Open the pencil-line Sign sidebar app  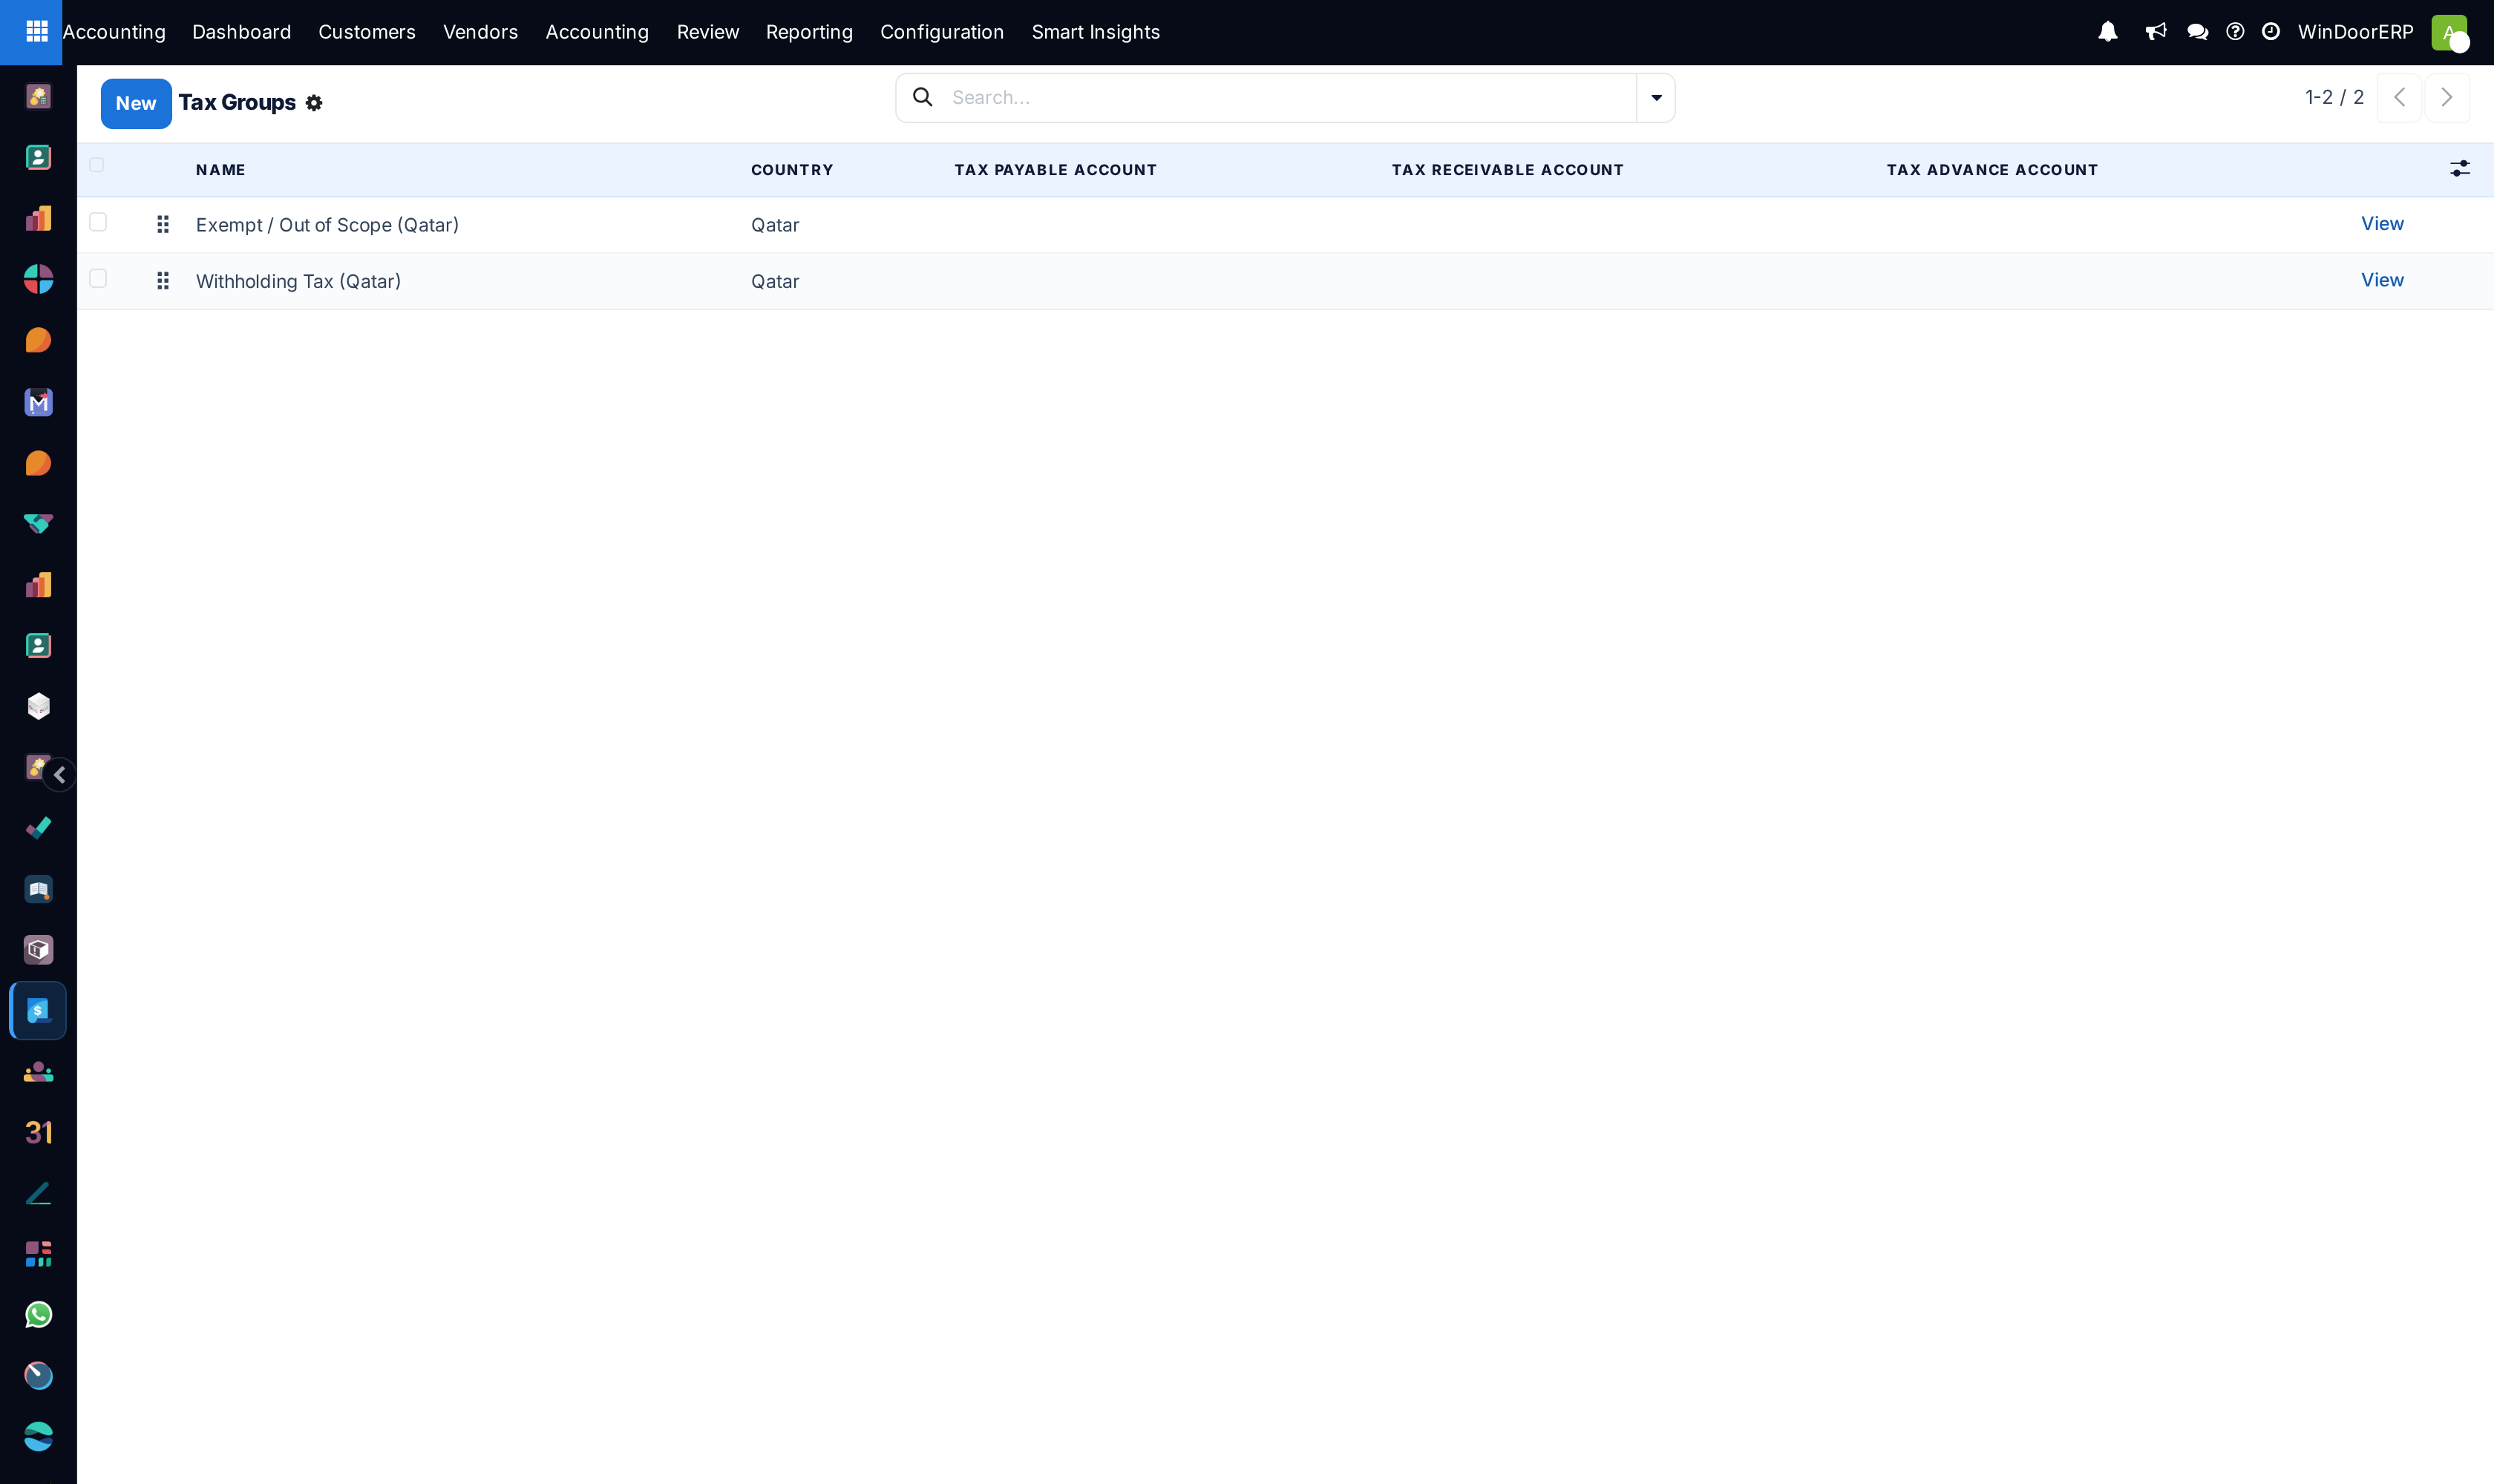38,1194
